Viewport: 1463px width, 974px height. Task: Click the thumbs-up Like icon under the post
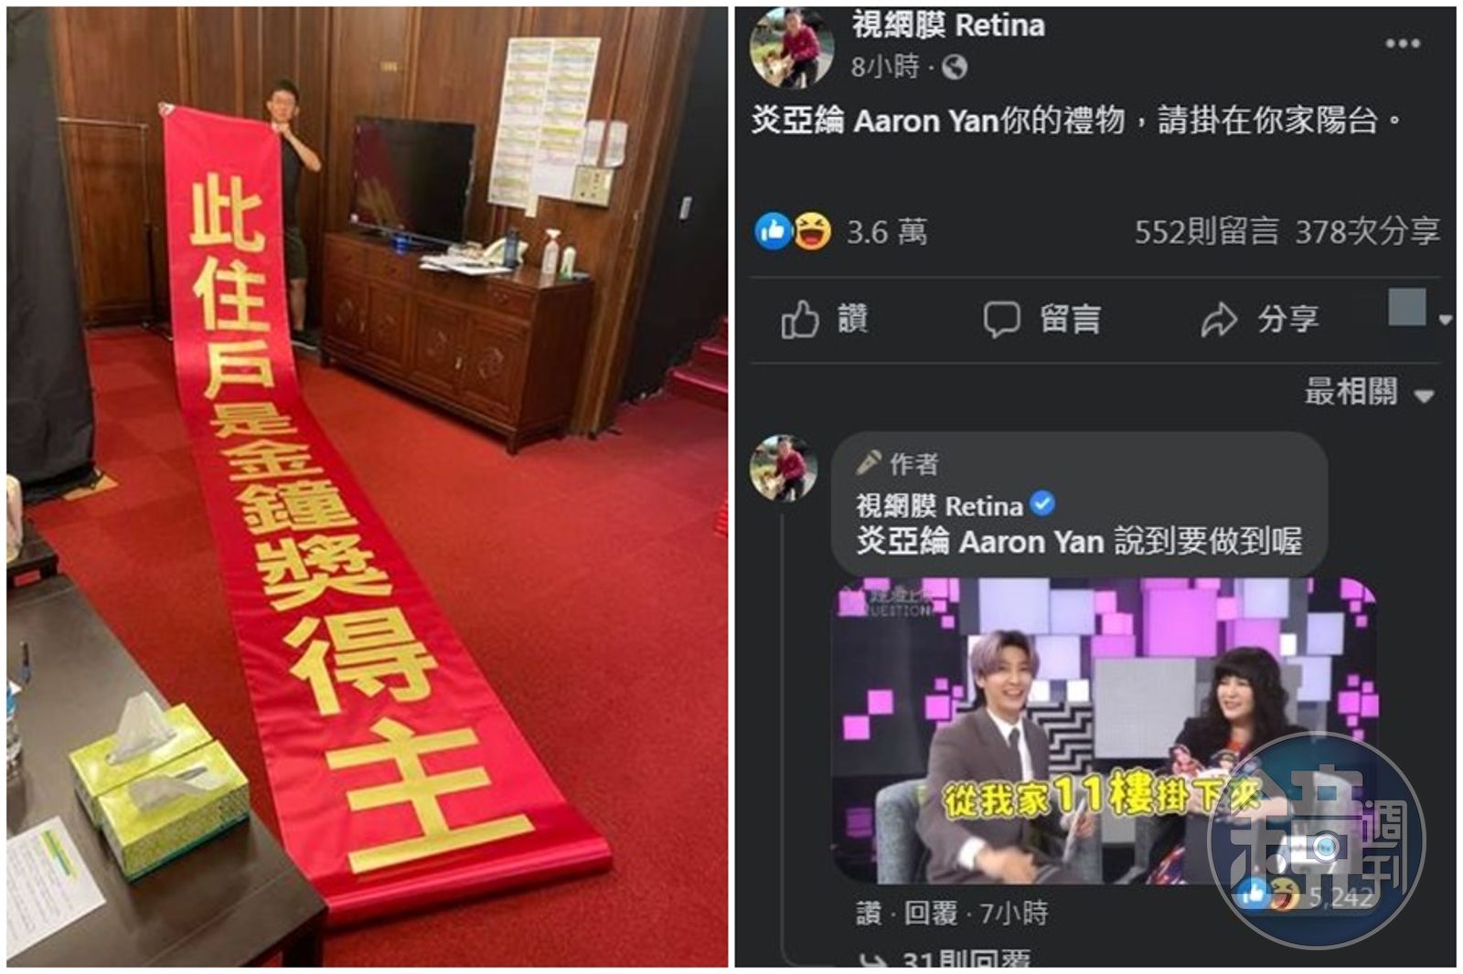pos(800,320)
